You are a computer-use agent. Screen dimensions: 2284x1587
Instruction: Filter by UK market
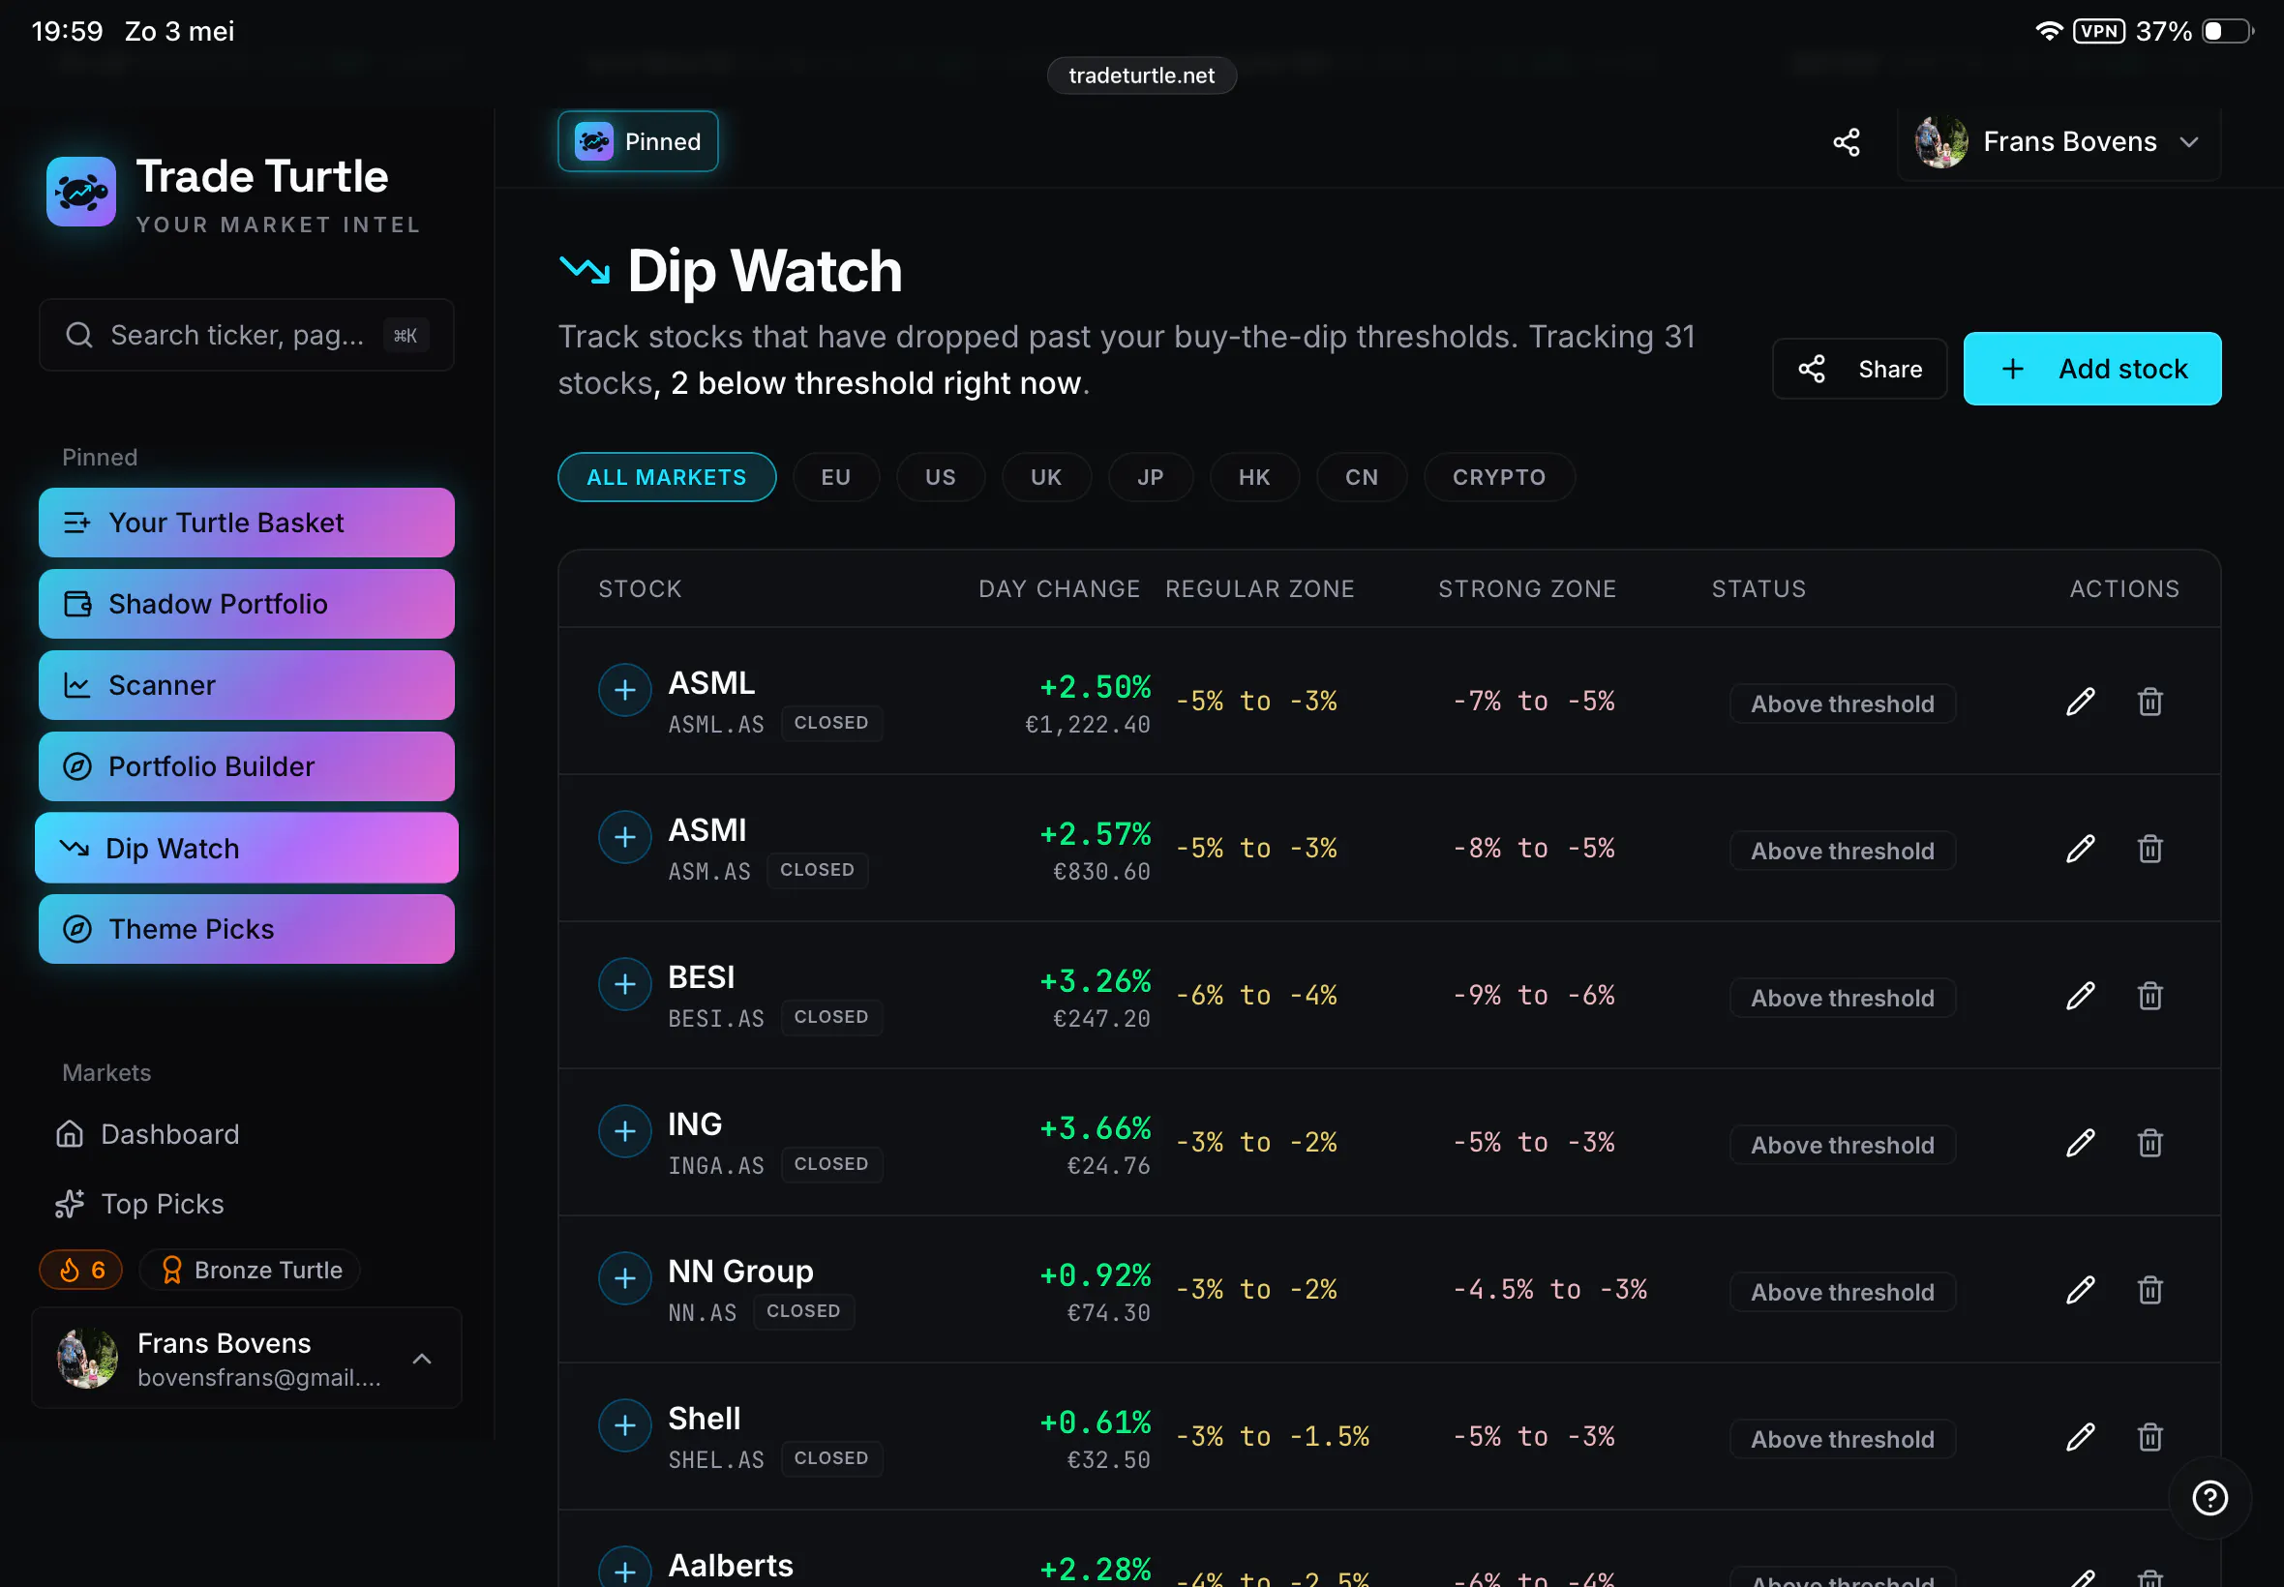(x=1046, y=478)
